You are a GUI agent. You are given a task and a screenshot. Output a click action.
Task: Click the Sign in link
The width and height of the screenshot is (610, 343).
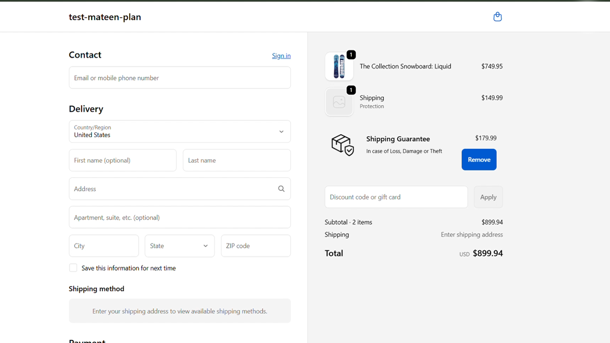click(281, 56)
